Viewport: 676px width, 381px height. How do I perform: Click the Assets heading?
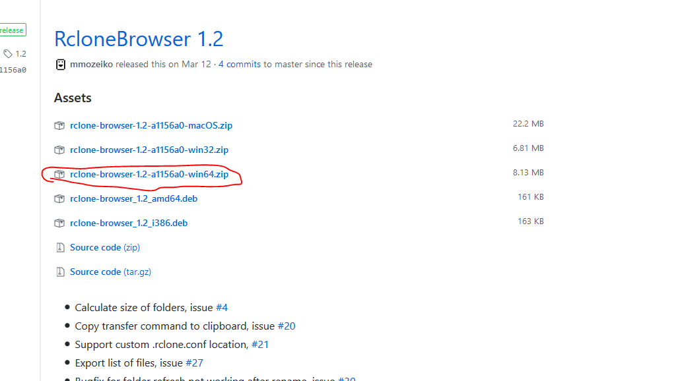click(x=73, y=98)
